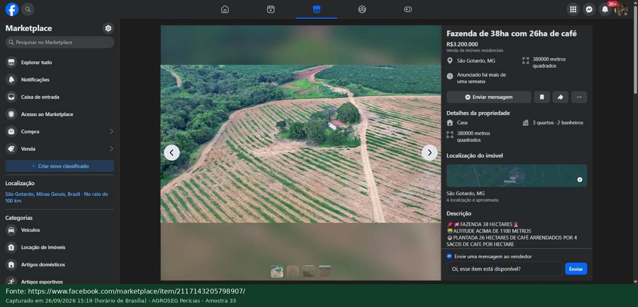The image size is (638, 307).
Task: Select the second photo thumbnail
Action: pyautogui.click(x=293, y=271)
